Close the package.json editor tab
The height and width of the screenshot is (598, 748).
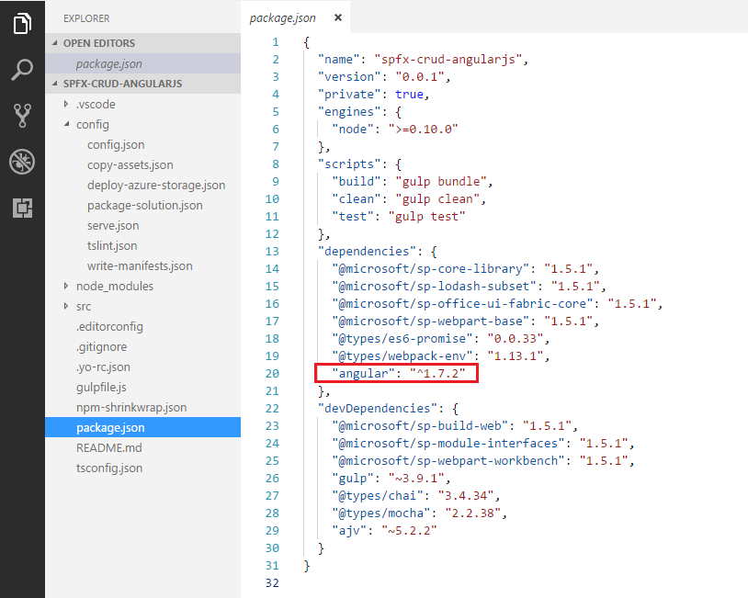[x=338, y=17]
